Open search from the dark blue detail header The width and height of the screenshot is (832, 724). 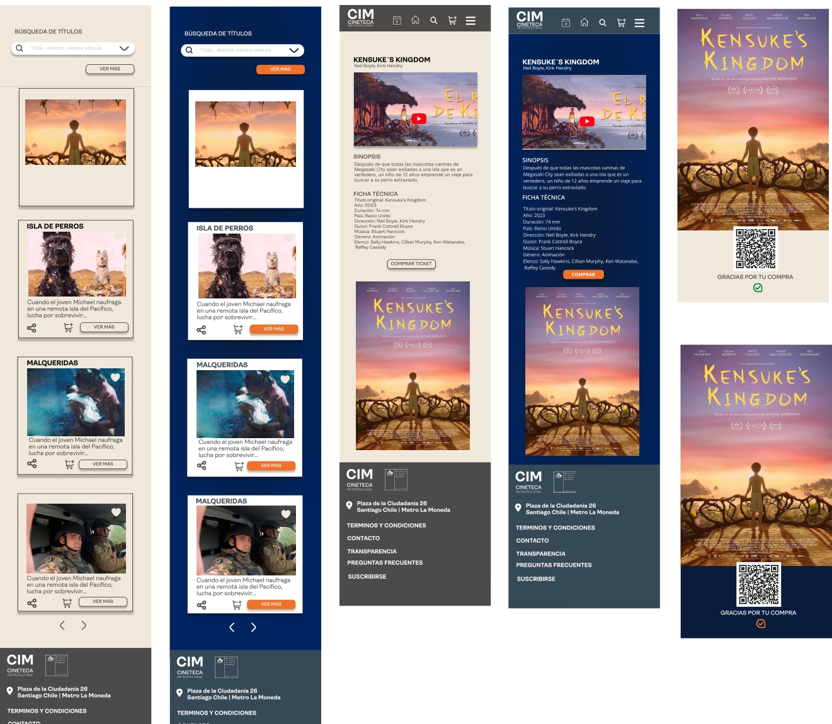pyautogui.click(x=602, y=23)
